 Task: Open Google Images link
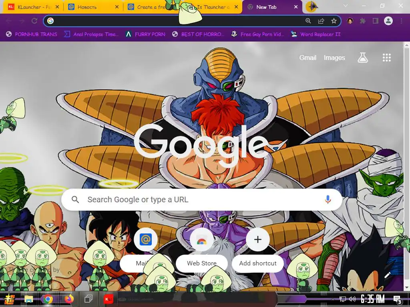click(x=334, y=58)
